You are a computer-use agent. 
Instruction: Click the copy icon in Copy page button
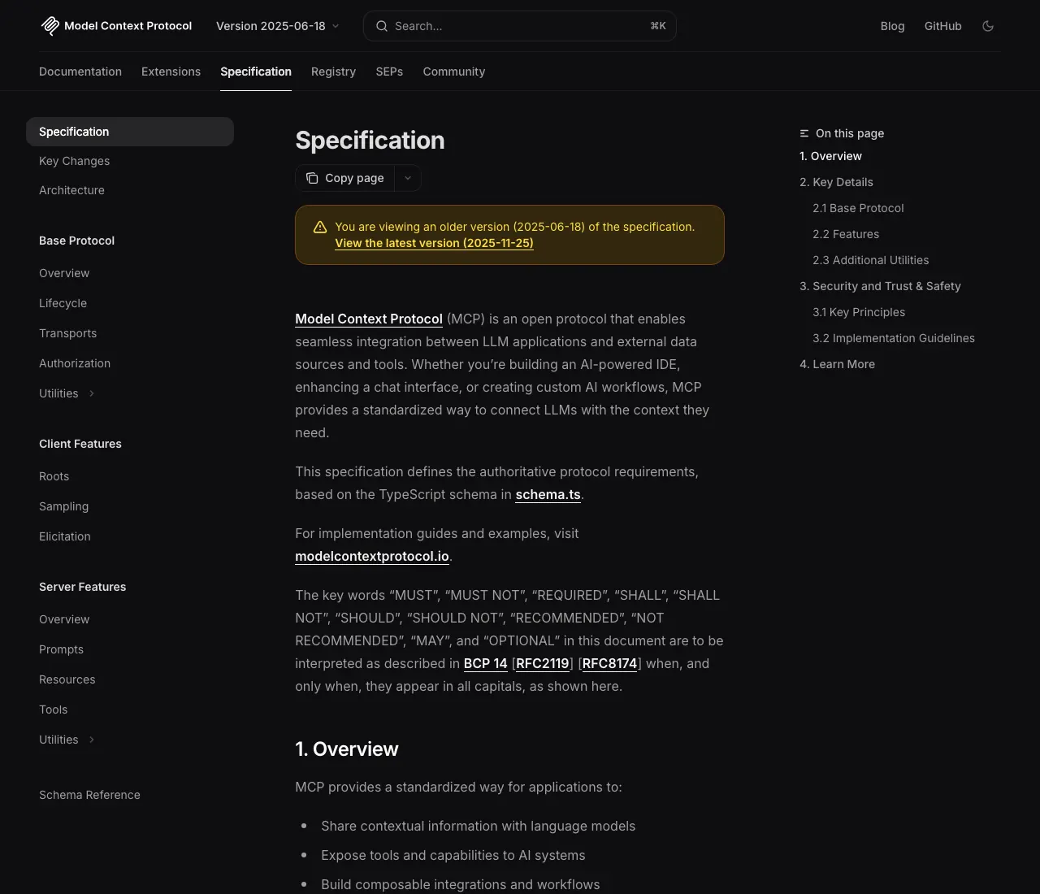(312, 178)
